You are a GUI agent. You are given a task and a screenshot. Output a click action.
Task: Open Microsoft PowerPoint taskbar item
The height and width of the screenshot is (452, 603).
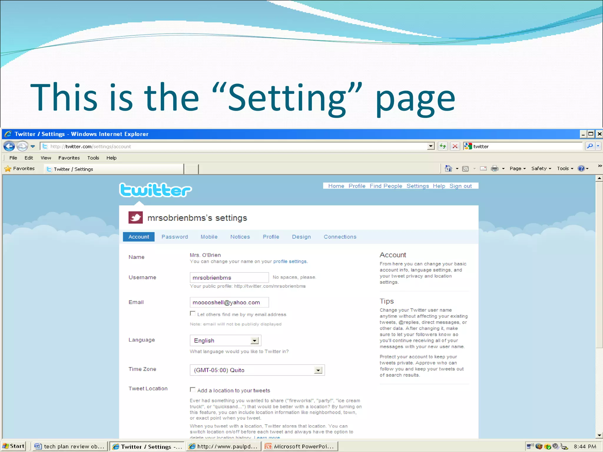pos(300,446)
